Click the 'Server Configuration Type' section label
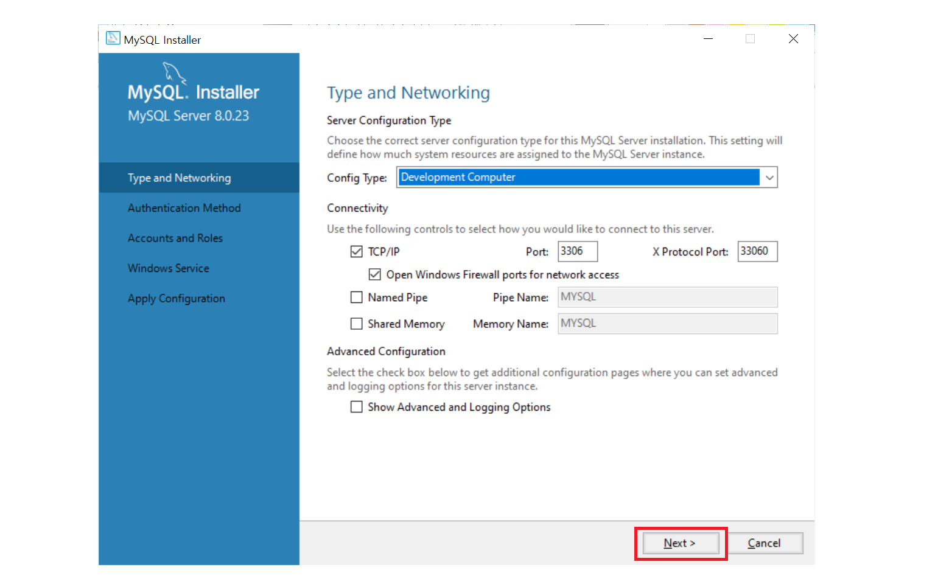Viewport: 935px width, 584px height. [389, 120]
